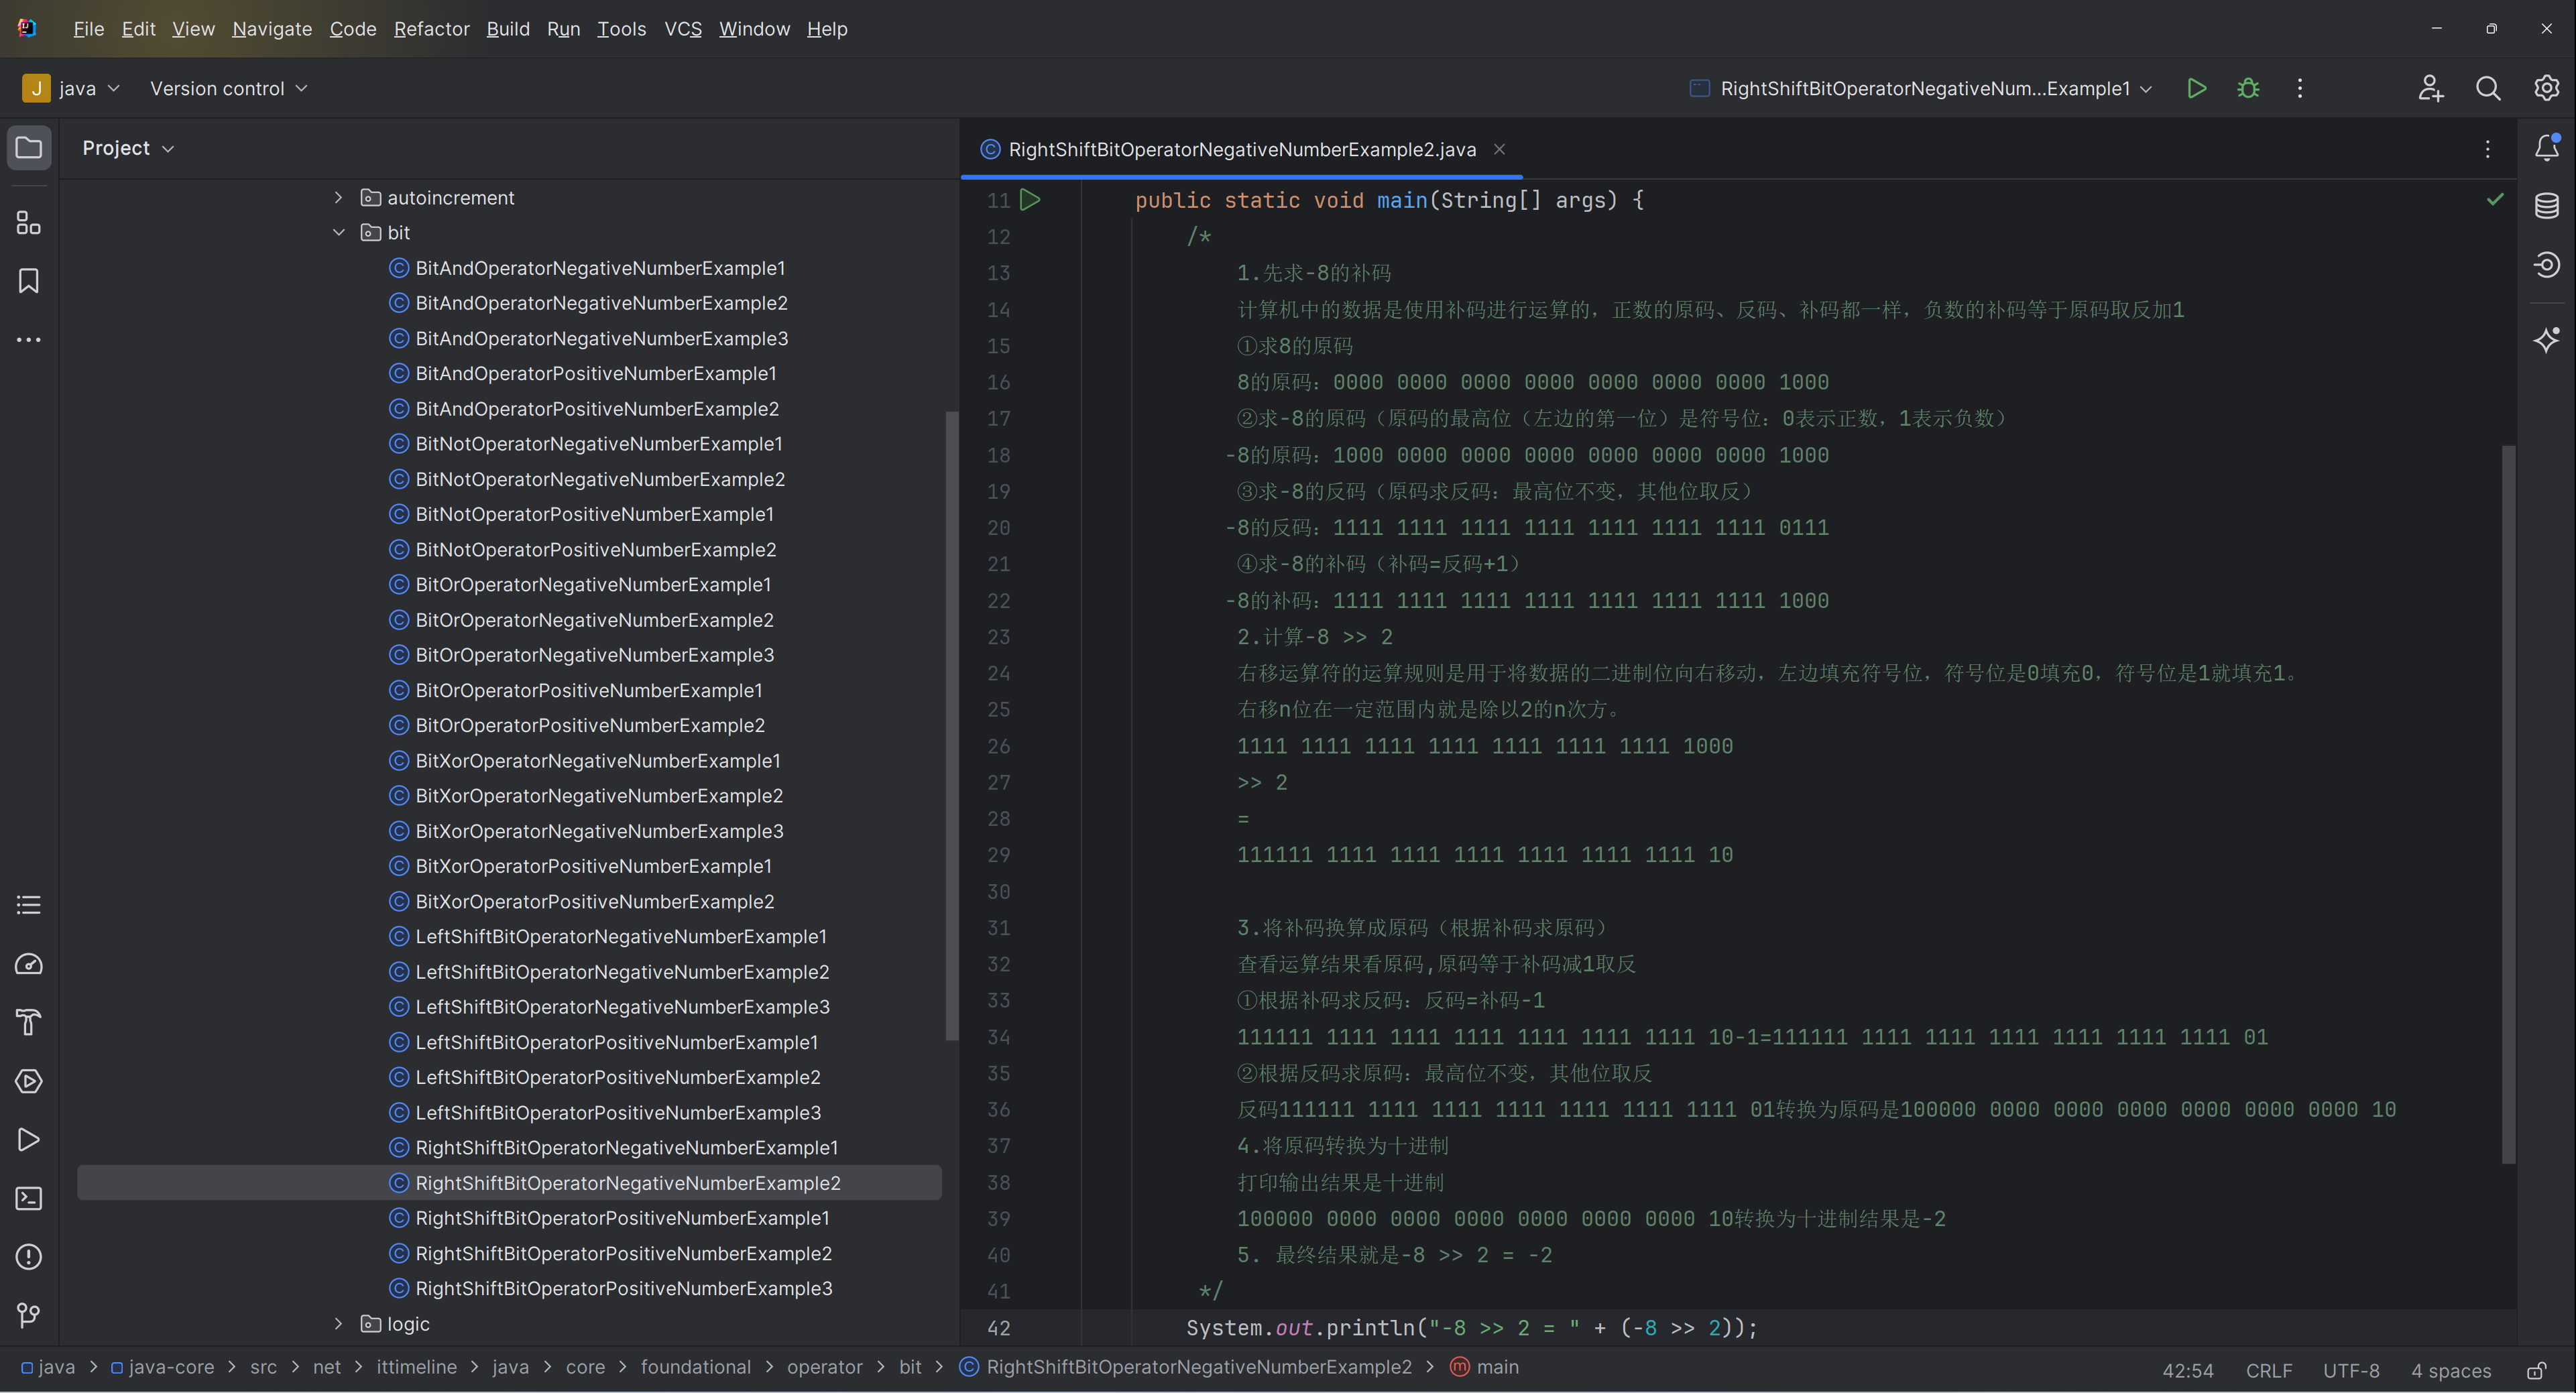Click the project tree vertical scrollbar
The image size is (2576, 1393).
click(951, 725)
